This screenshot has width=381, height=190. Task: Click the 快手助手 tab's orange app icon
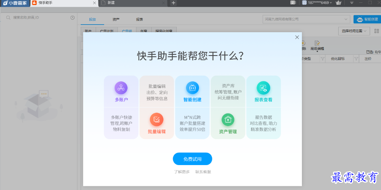coord(34,3)
